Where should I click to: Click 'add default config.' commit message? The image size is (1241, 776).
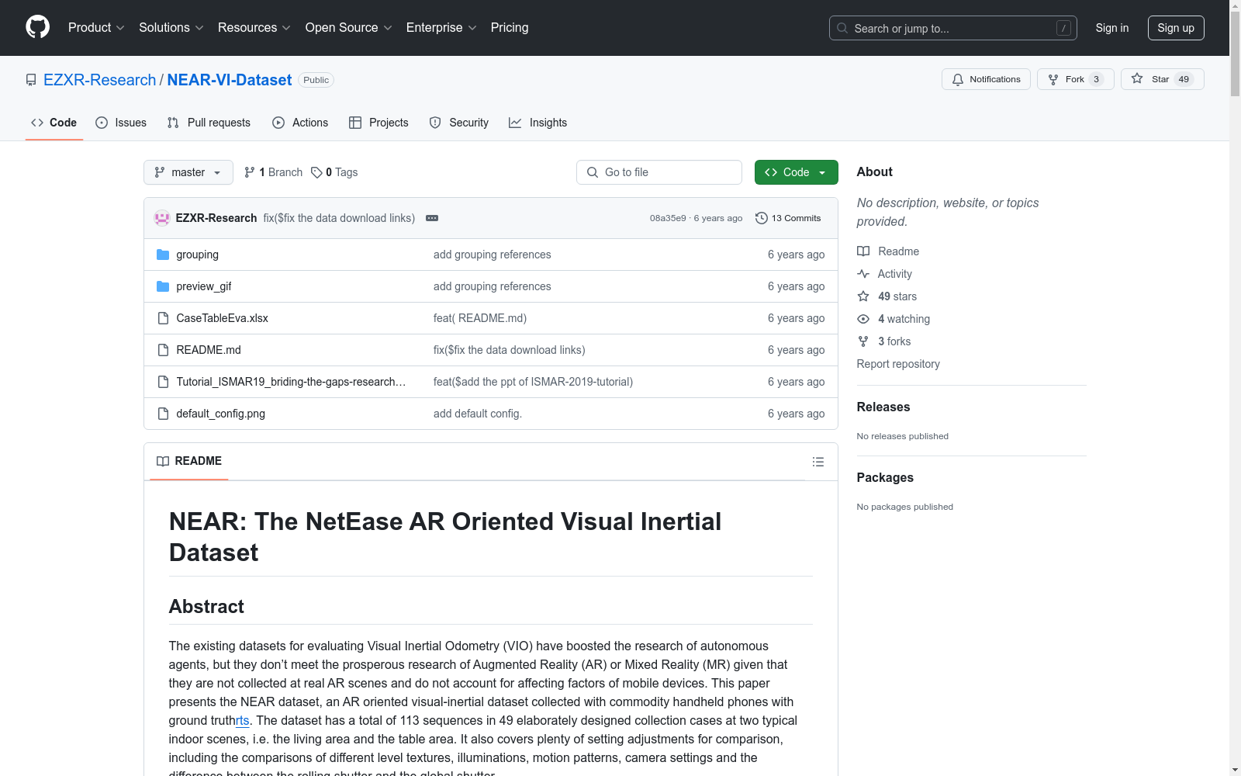point(478,414)
